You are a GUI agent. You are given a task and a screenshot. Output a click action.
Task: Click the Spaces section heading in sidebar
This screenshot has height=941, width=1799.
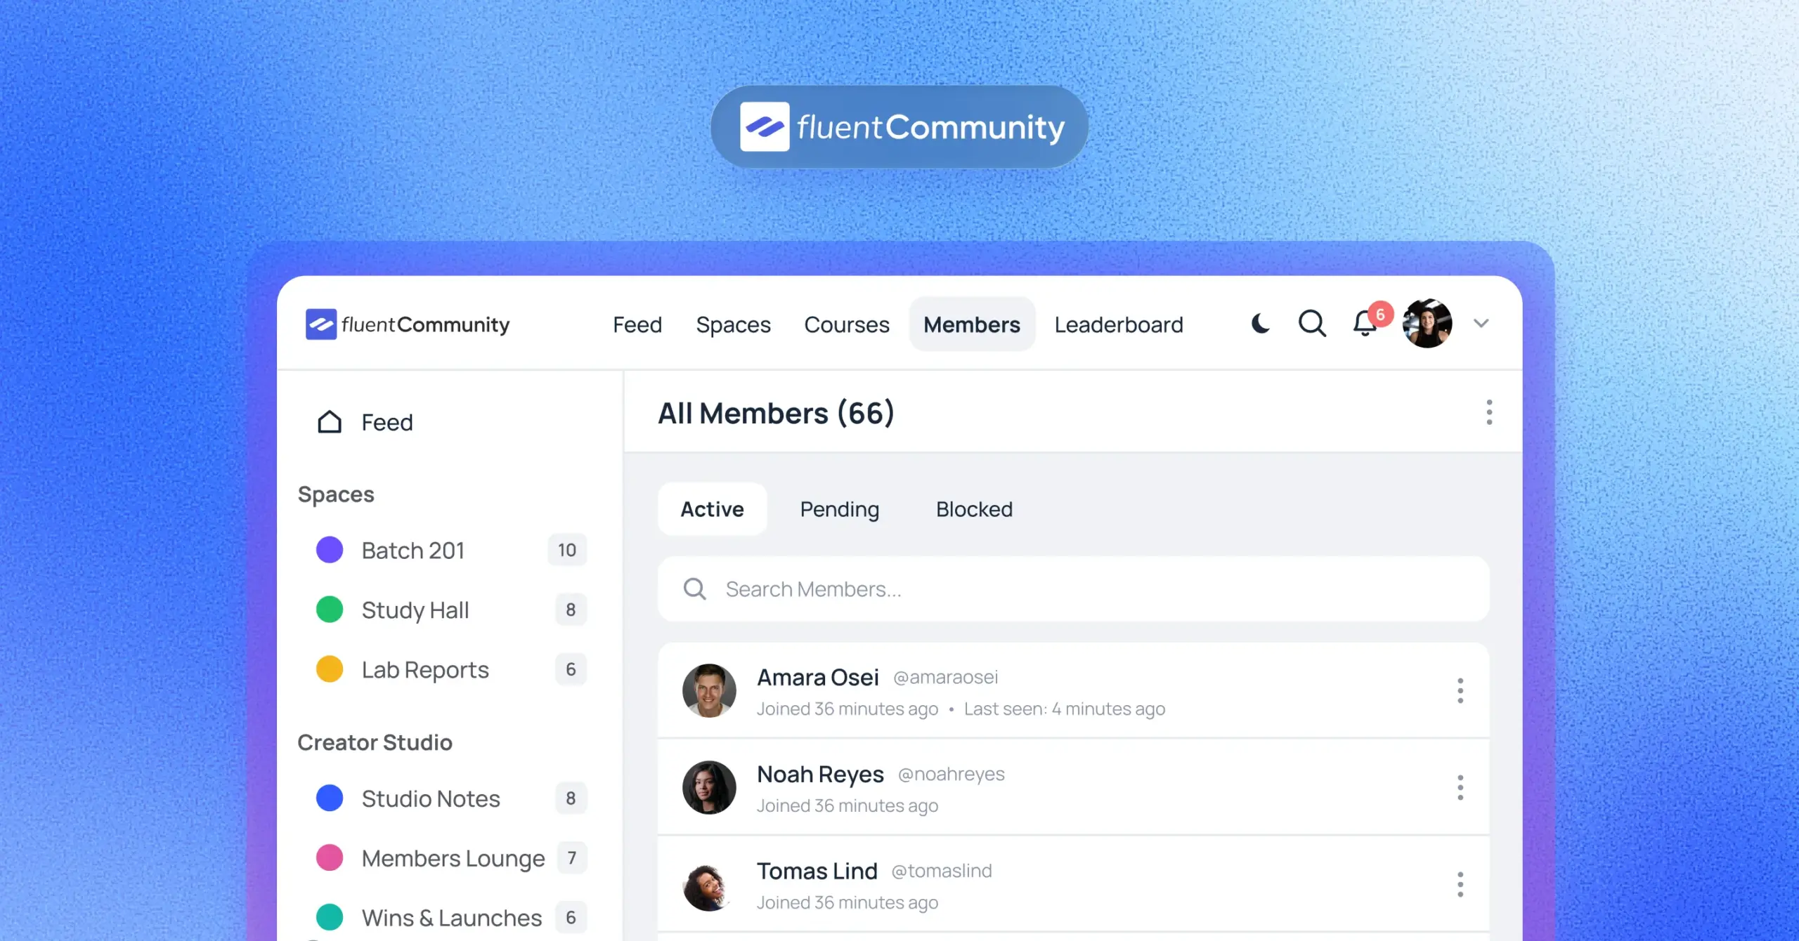pos(336,494)
